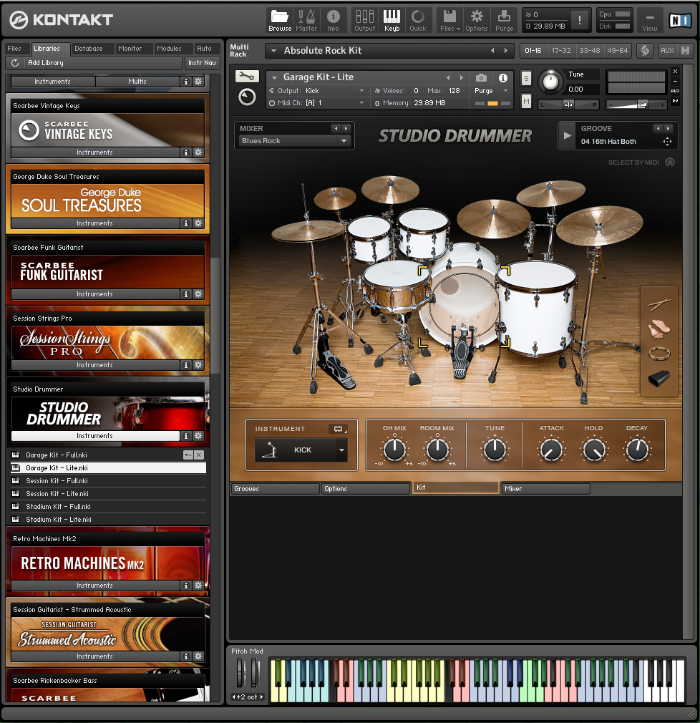700x723 pixels.
Task: Click refresh icon beside Add Library
Action: [15, 63]
